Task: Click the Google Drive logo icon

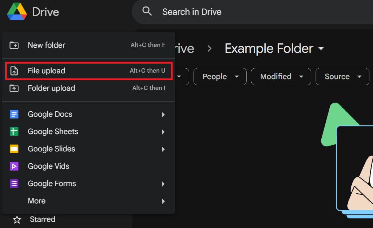Action: coord(17,12)
